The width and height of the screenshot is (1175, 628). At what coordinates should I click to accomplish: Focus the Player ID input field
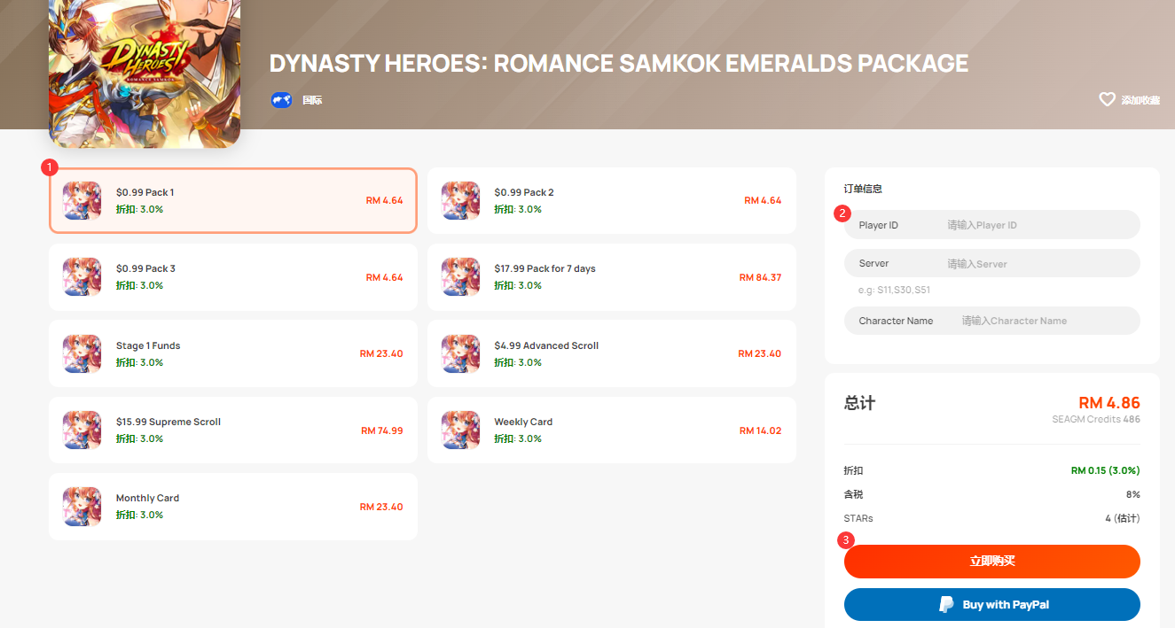[991, 225]
